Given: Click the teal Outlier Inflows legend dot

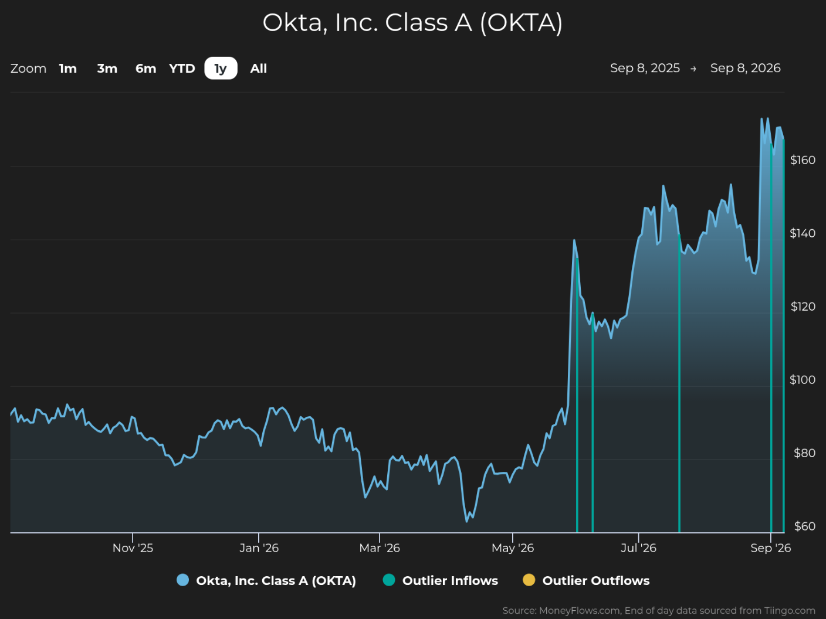Looking at the screenshot, I should coord(389,580).
